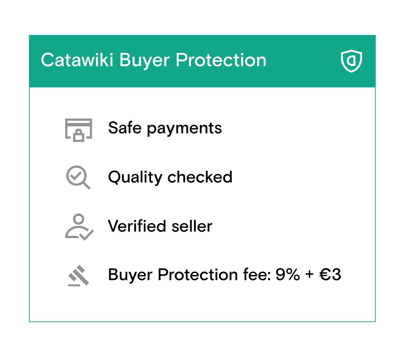Click the word payments in first row

click(184, 129)
